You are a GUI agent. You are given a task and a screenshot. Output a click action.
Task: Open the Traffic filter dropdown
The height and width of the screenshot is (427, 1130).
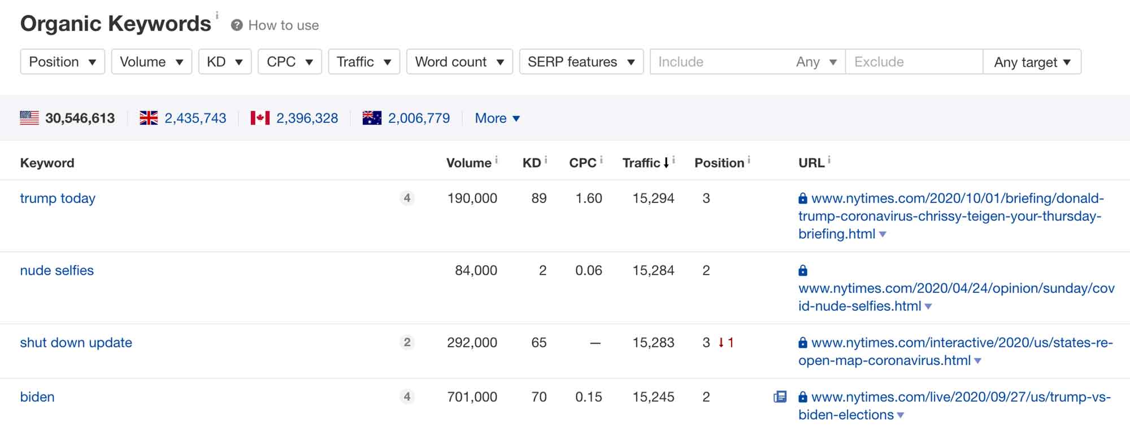[364, 61]
